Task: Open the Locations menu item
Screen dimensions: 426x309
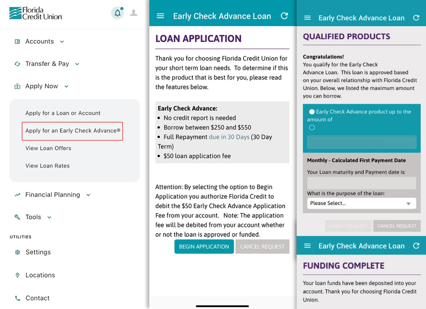Action: tap(40, 275)
